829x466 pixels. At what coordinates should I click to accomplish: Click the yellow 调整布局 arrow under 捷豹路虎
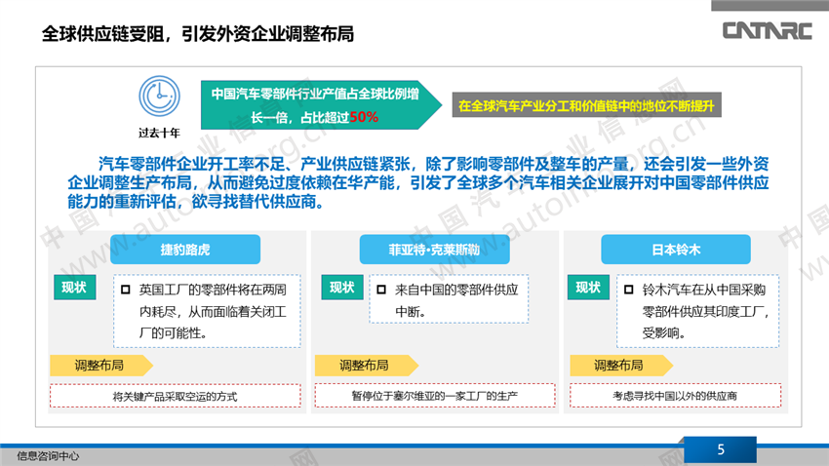coord(101,365)
